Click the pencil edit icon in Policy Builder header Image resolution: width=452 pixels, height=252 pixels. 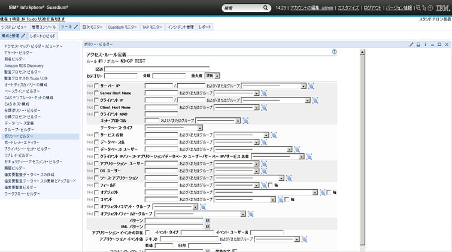[411, 44]
